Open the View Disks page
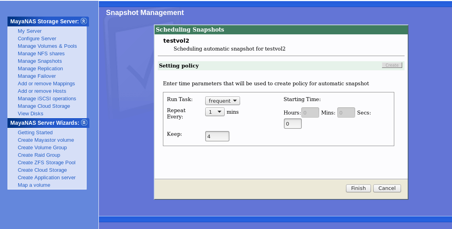The width and height of the screenshot is (452, 229). (x=30, y=114)
